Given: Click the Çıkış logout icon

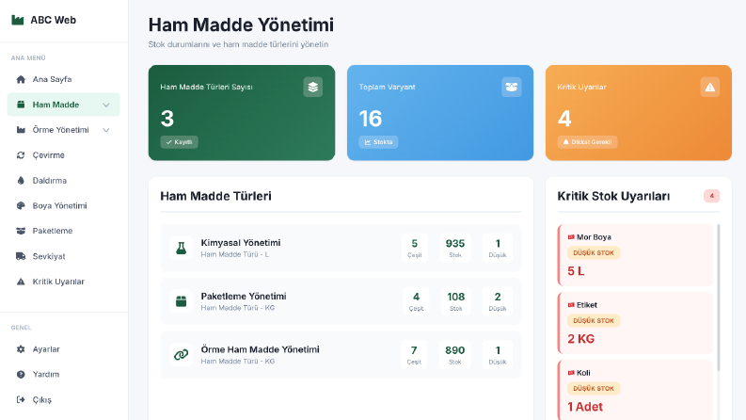Looking at the screenshot, I should pos(21,399).
